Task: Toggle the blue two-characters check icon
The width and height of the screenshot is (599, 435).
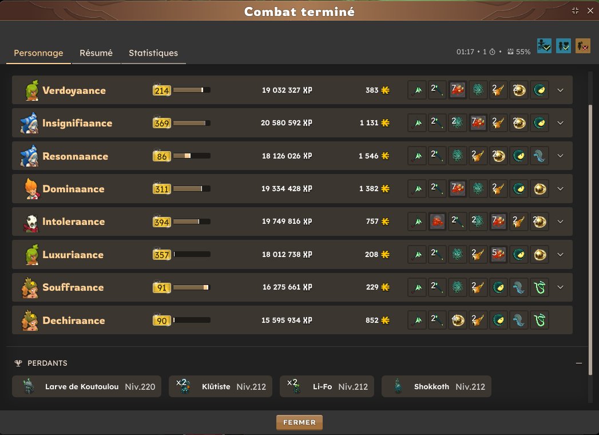Action: coord(564,46)
